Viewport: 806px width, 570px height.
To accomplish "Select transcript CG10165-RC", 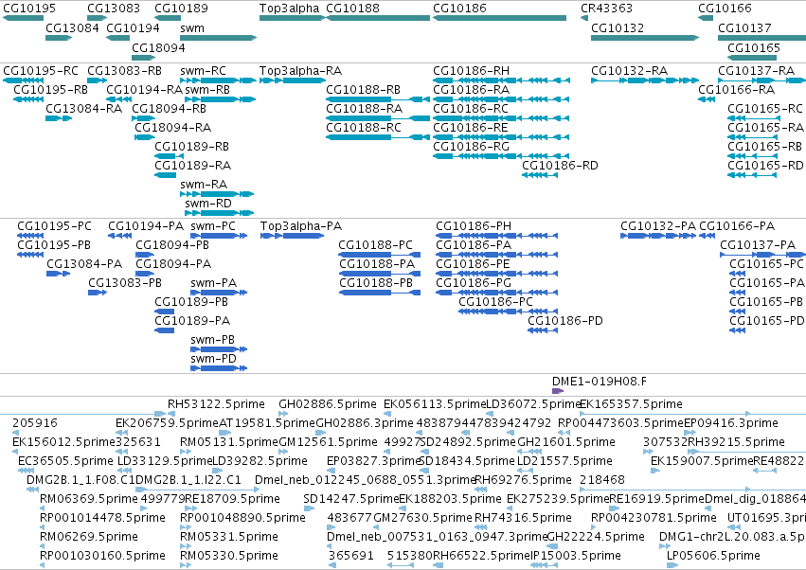I will click(765, 109).
